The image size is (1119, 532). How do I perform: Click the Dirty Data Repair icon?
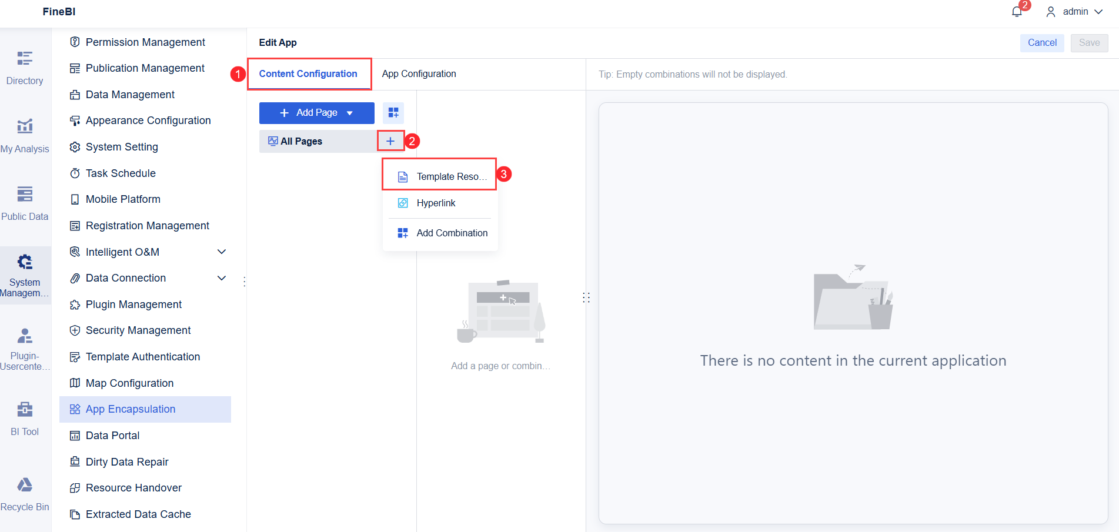(x=75, y=462)
